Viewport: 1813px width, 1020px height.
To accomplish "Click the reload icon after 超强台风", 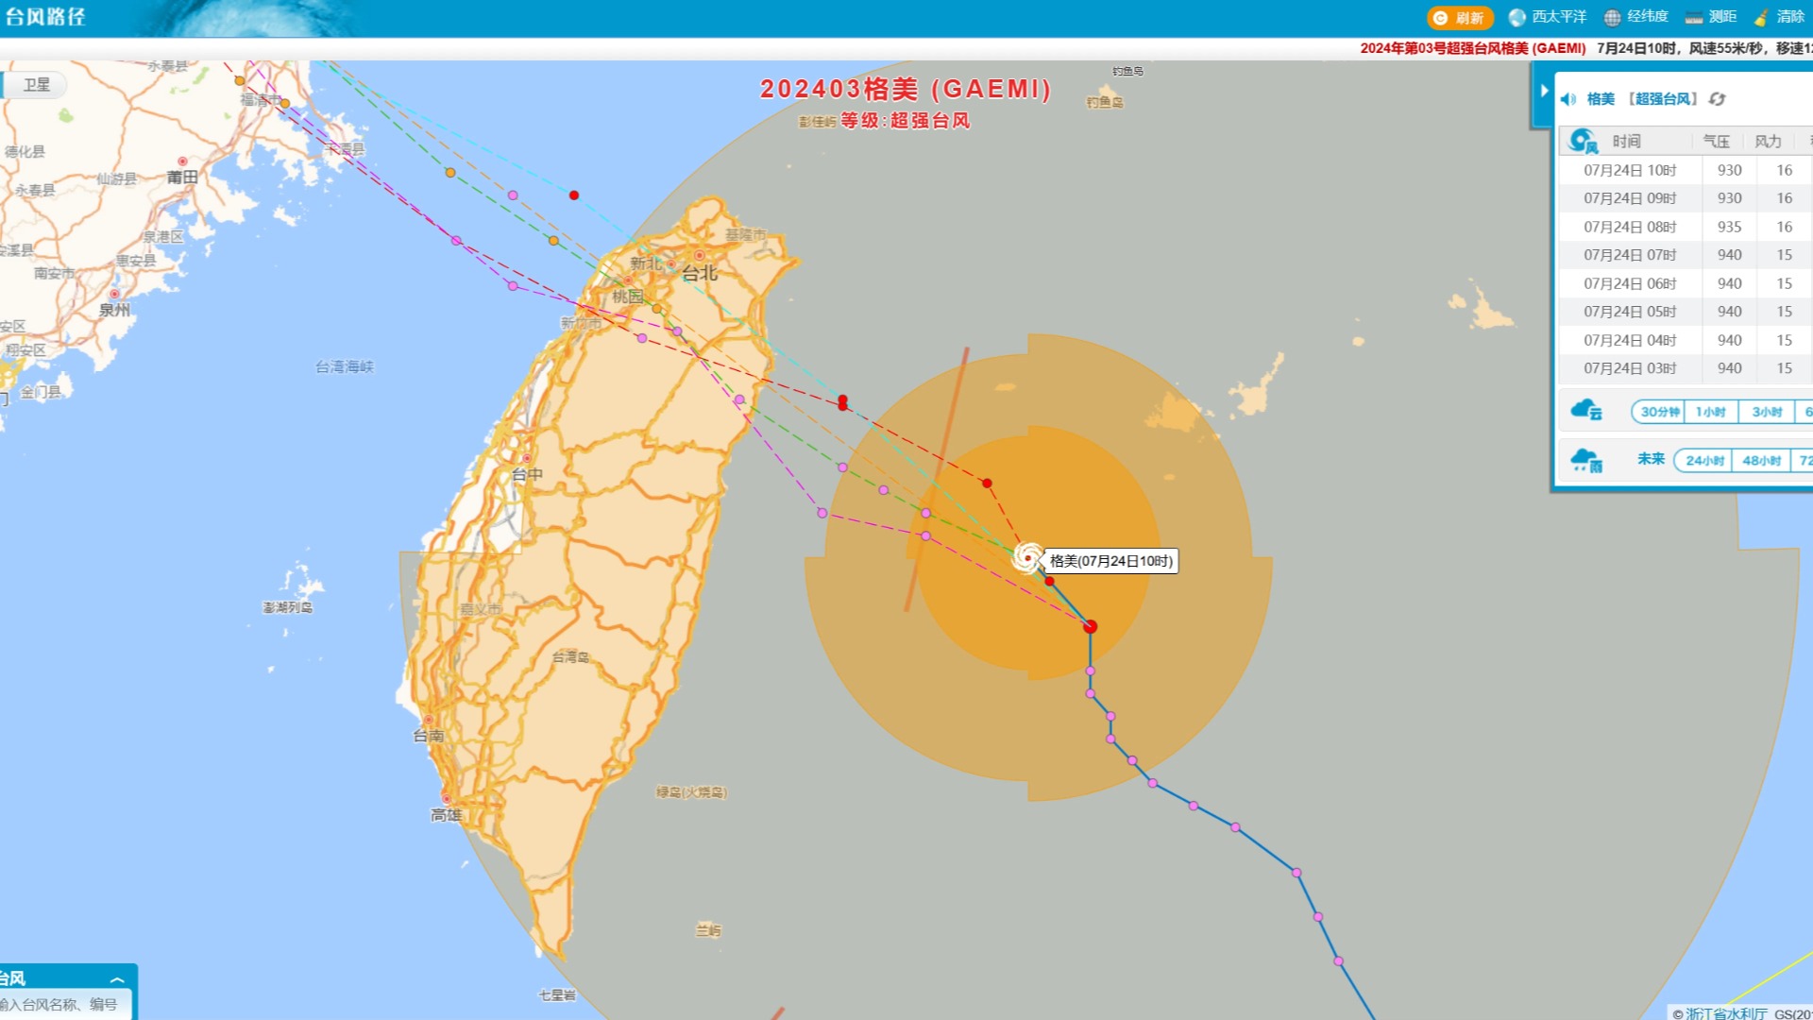I will [1718, 99].
